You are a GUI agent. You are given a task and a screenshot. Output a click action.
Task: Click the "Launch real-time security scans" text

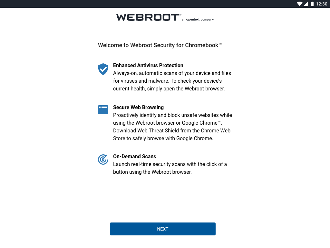coord(170,164)
